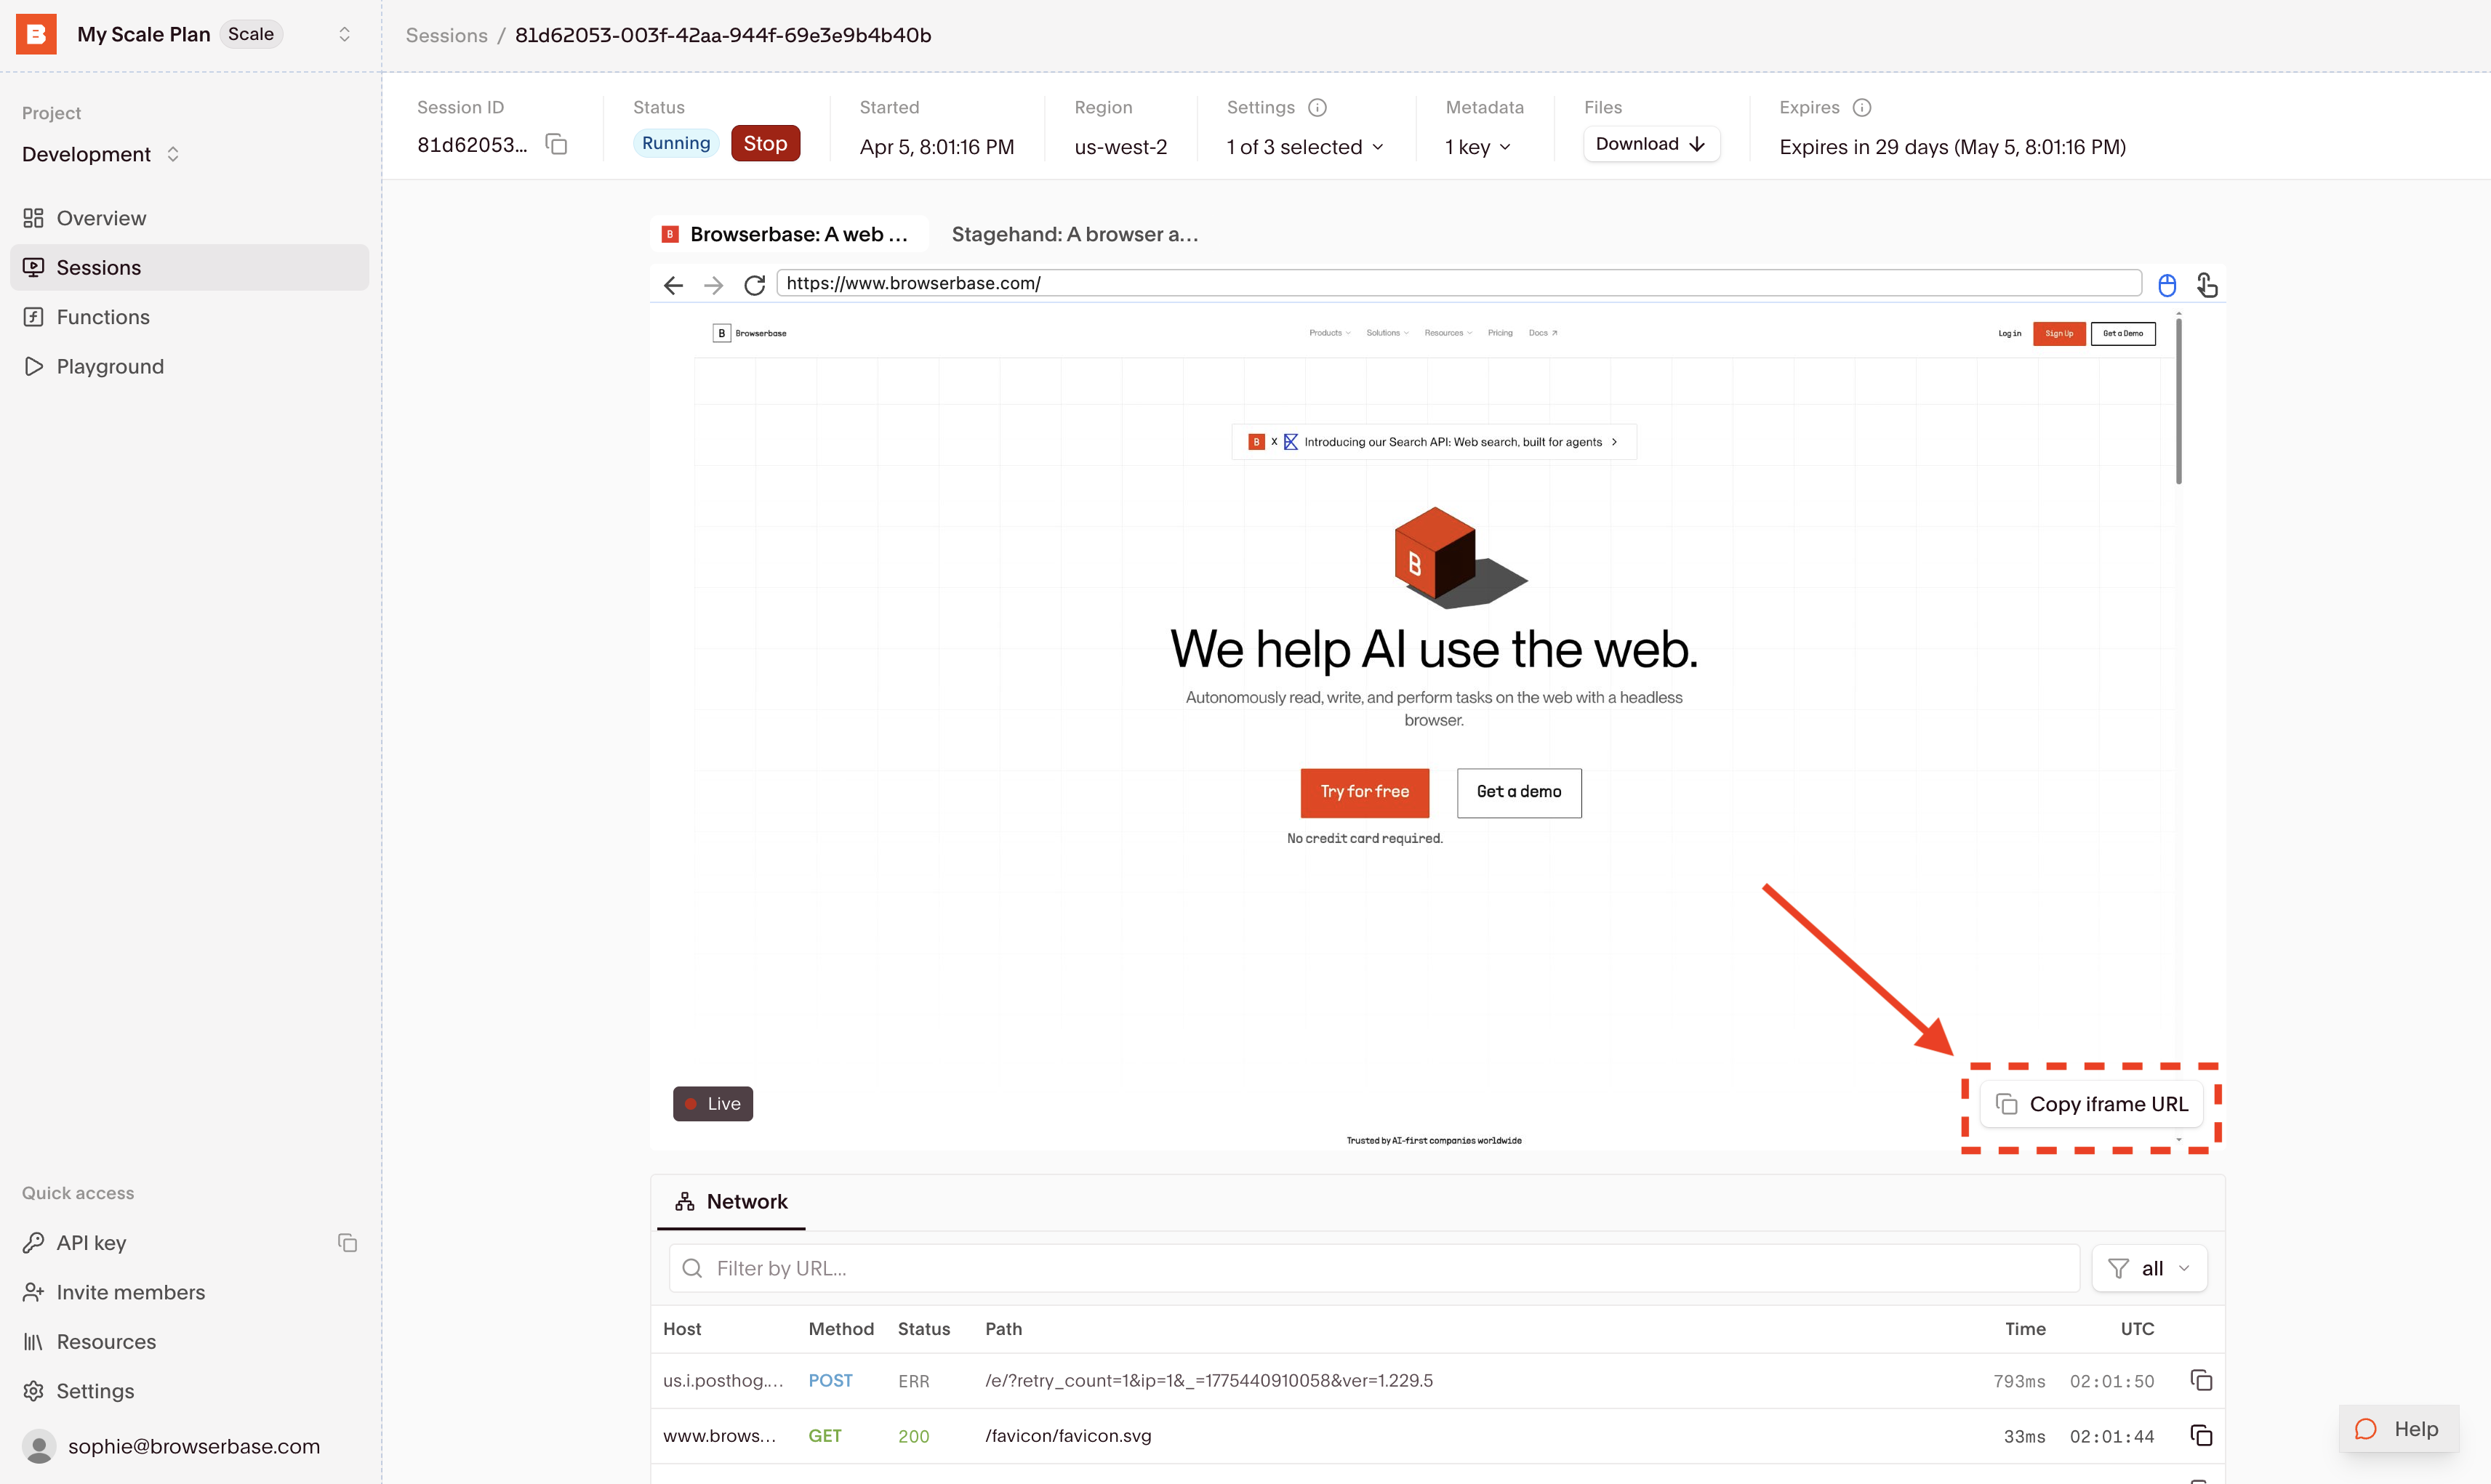Click the embedded page vertical scrollbar
The image size is (2491, 1484).
(2178, 400)
